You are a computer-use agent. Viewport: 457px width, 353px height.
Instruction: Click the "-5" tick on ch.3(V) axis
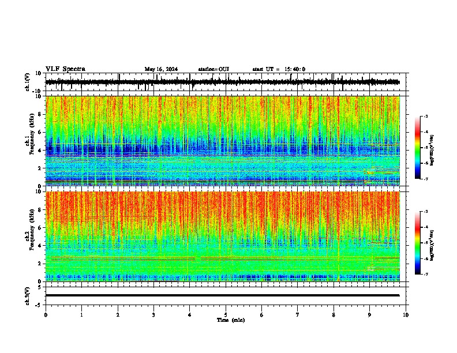tap(39, 305)
